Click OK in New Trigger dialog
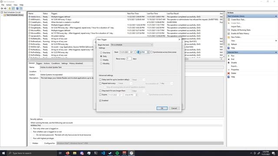Screen dimensions: 278x156 pyautogui.click(x=162, y=108)
